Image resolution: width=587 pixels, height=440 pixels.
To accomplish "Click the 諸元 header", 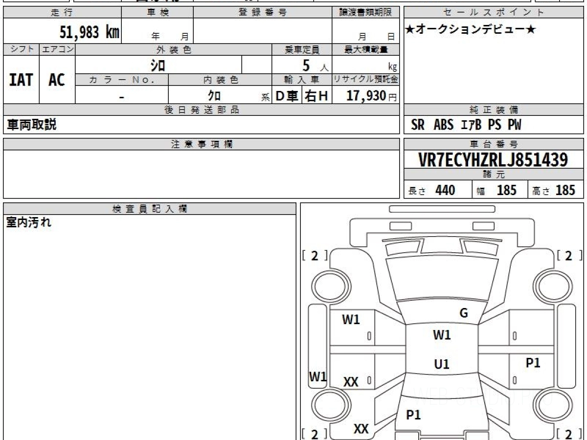I will [x=494, y=175].
